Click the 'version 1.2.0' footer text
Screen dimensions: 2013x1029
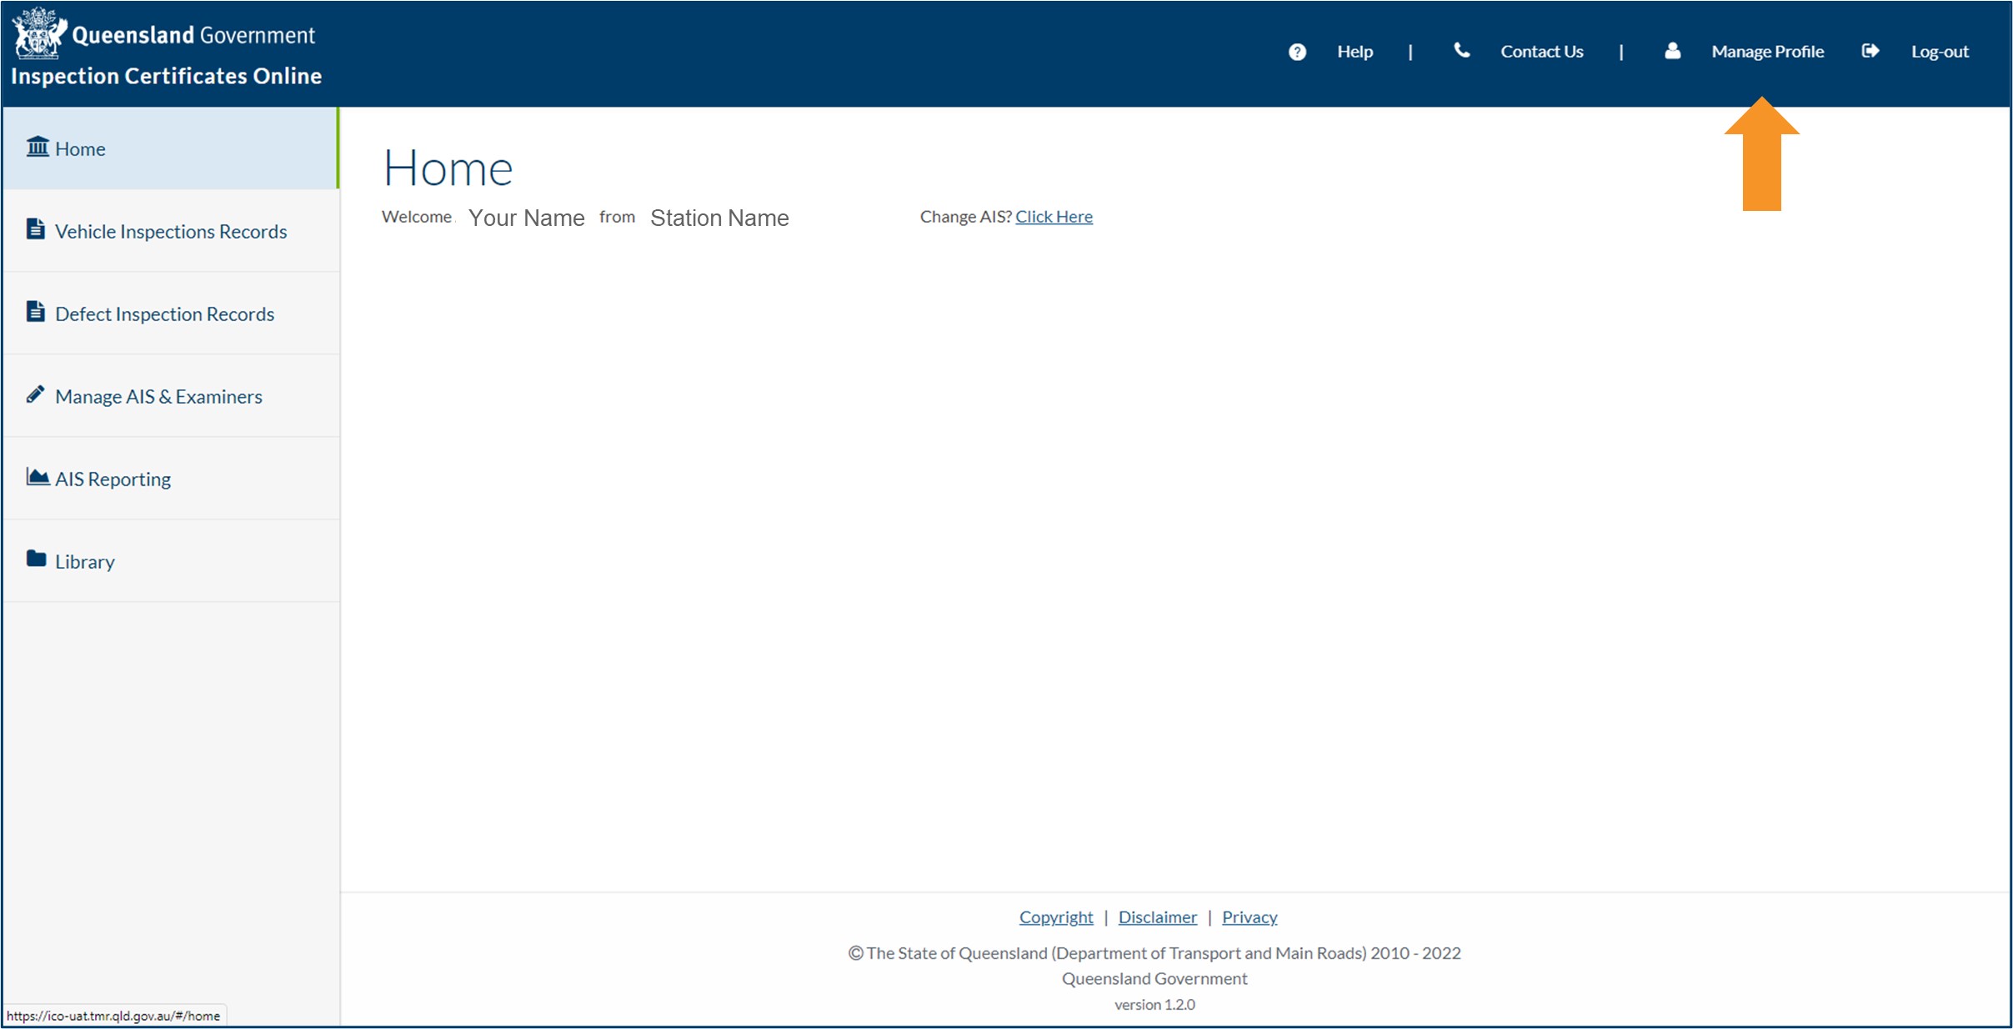pos(1154,1005)
